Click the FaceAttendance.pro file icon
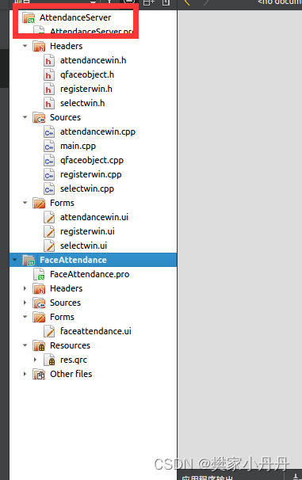The height and width of the screenshot is (480, 302). pyautogui.click(x=39, y=274)
